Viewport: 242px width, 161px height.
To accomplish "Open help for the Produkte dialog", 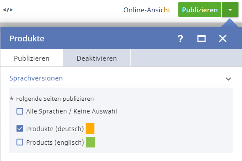I will coord(180,38).
